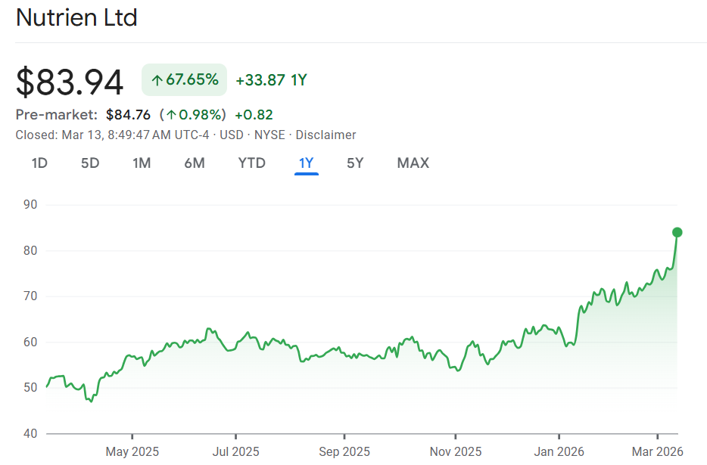This screenshot has width=707, height=465.
Task: Click the pre-market up arrow near 0.98%
Action: coord(172,115)
